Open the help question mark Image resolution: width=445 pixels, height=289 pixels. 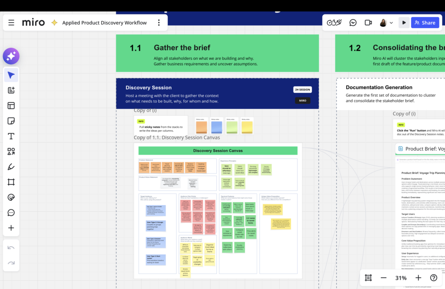pos(433,278)
